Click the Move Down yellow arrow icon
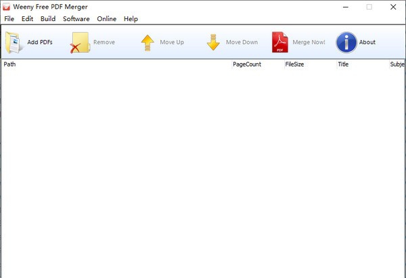This screenshot has width=406, height=278. click(213, 42)
